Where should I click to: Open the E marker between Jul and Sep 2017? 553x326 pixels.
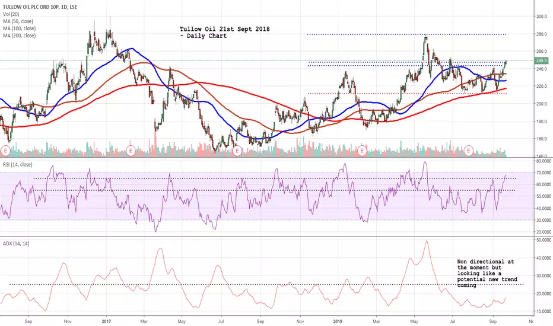[237, 151]
